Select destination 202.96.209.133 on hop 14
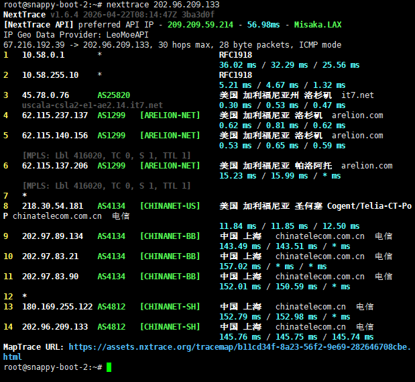 point(55,327)
